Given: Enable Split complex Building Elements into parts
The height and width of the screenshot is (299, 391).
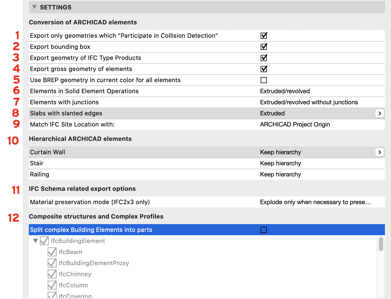Looking at the screenshot, I should pyautogui.click(x=264, y=230).
